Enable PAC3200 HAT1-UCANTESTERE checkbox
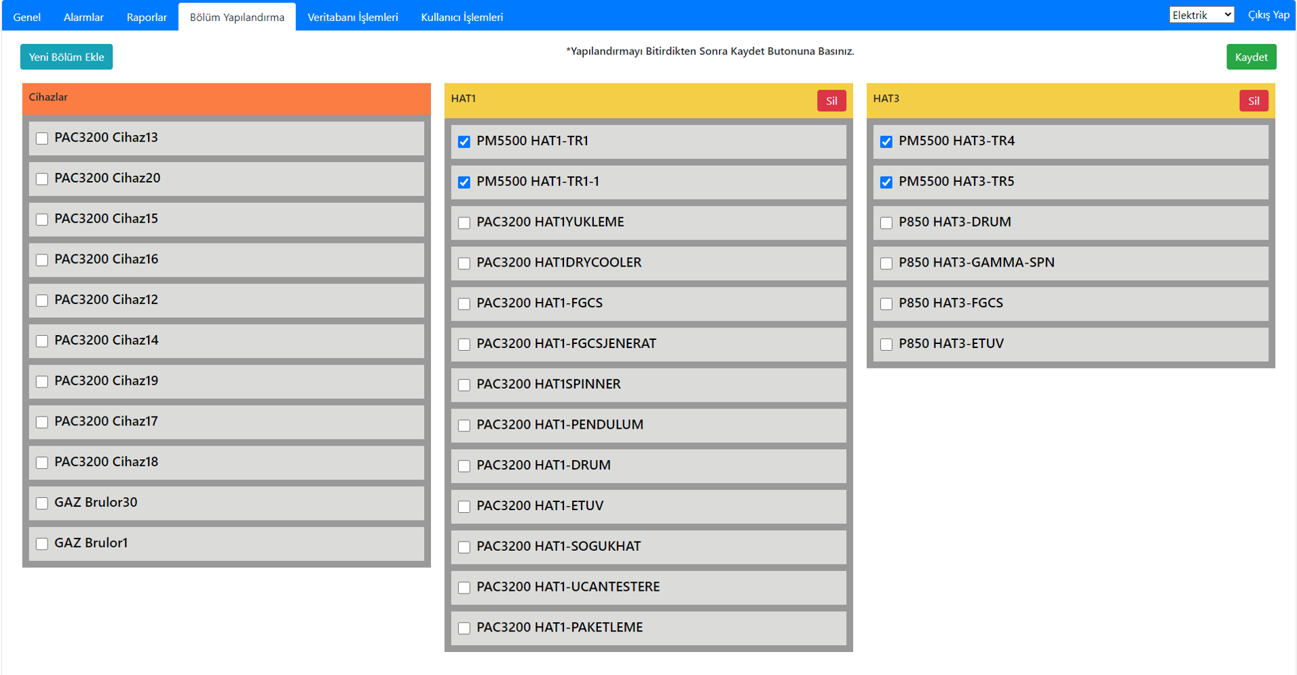This screenshot has width=1297, height=675. [464, 587]
